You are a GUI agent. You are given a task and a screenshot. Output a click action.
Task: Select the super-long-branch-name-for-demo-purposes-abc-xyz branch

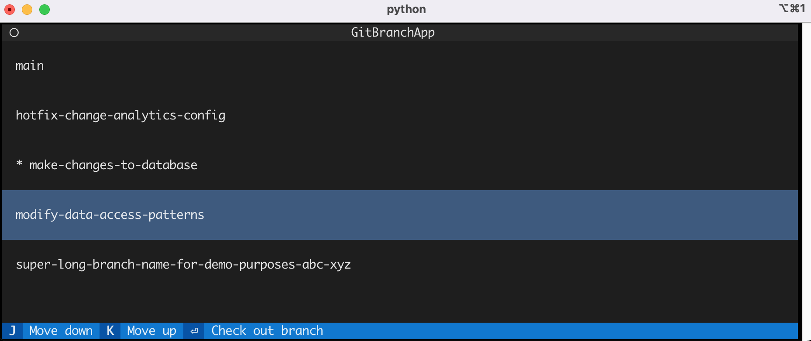pos(183,264)
